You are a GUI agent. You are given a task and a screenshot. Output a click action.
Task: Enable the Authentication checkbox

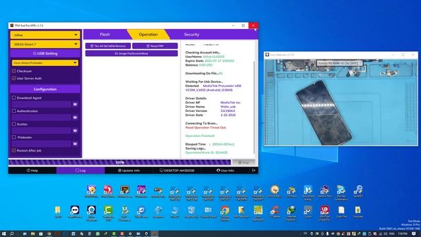14,111
